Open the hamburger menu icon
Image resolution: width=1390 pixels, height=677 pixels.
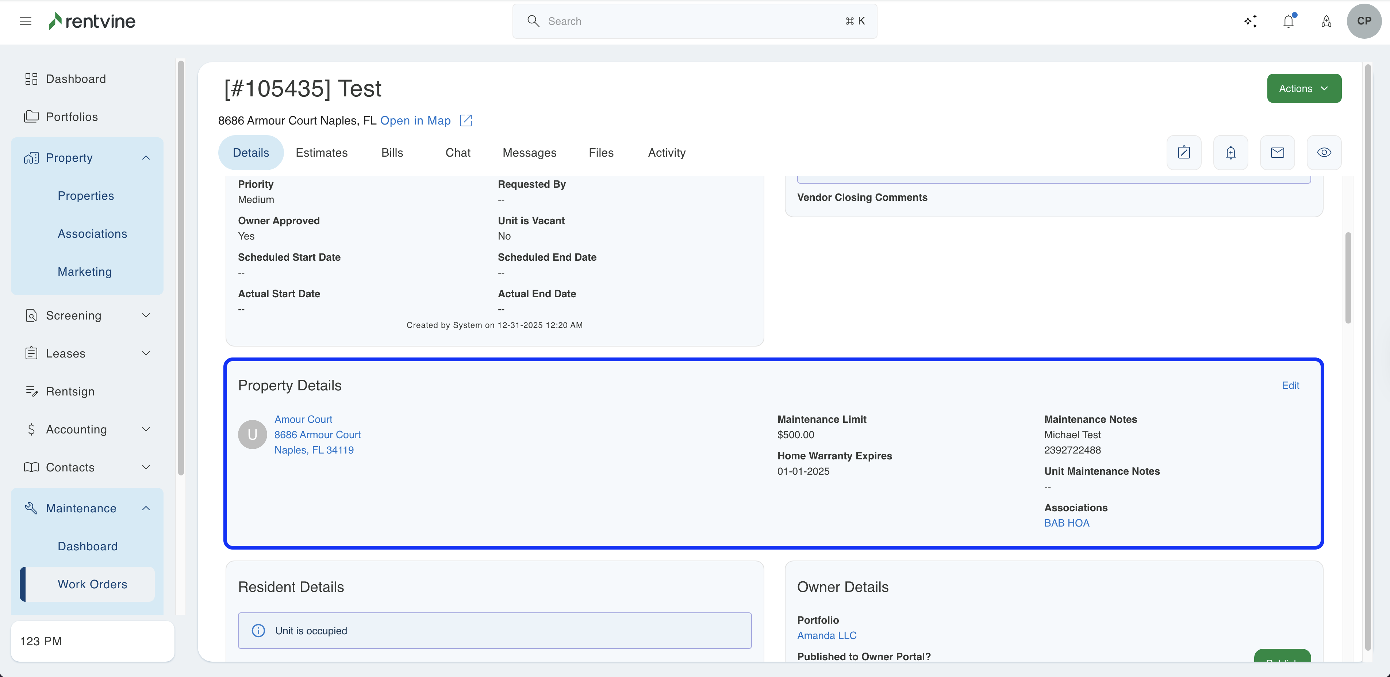click(x=25, y=21)
